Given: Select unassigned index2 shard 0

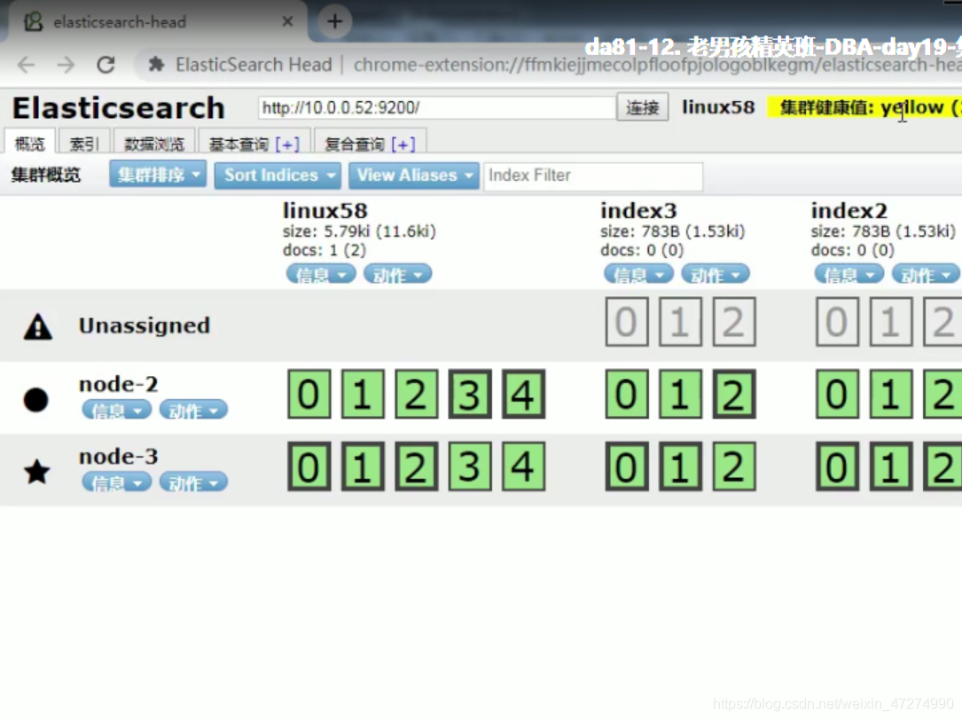Looking at the screenshot, I should tap(837, 322).
